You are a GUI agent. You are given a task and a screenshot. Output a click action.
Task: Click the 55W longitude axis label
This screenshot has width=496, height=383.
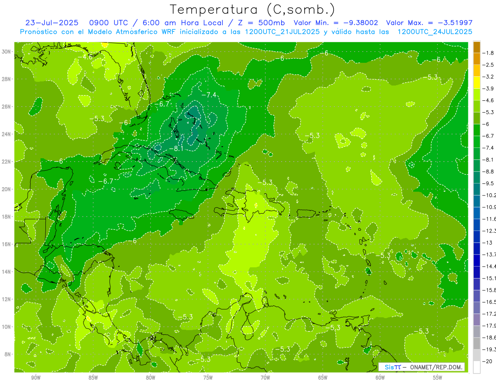(x=438, y=378)
